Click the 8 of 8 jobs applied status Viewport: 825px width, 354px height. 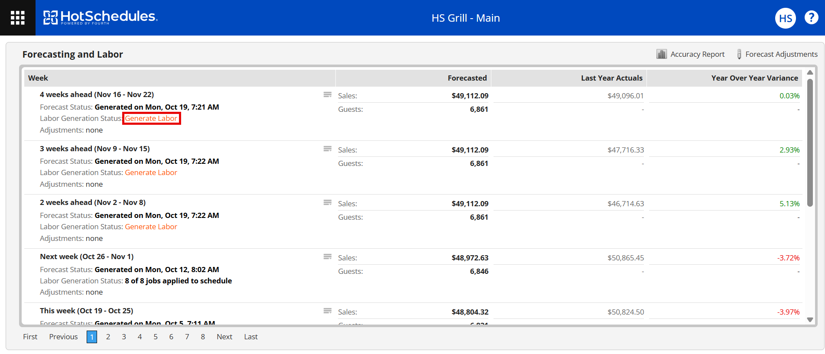[x=179, y=281]
